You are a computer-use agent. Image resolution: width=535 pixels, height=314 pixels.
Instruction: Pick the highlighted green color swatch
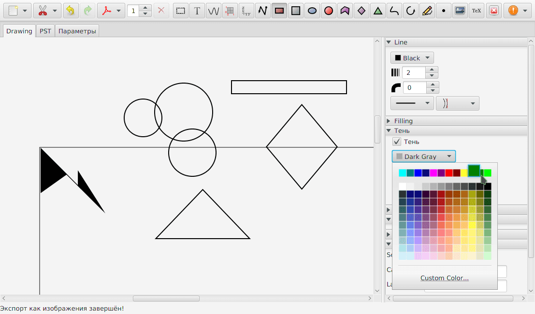coord(474,171)
